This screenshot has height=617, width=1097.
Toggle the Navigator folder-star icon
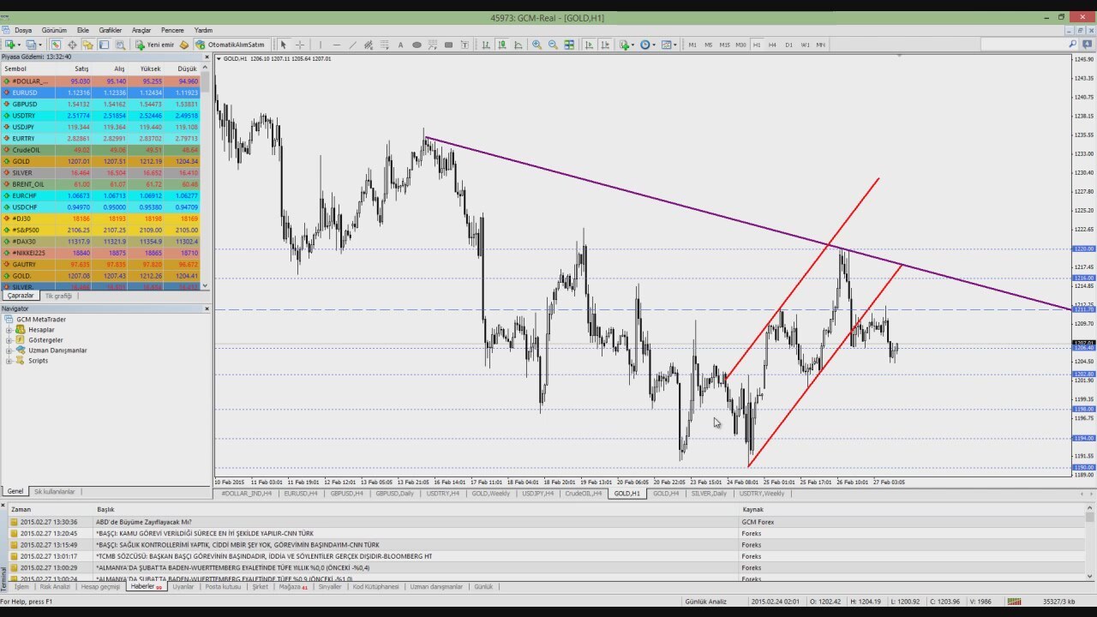pos(87,45)
